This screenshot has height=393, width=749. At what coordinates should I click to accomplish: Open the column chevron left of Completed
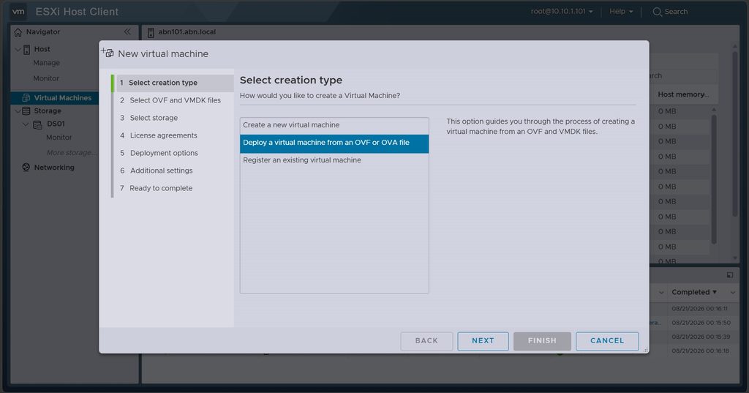[661, 292]
